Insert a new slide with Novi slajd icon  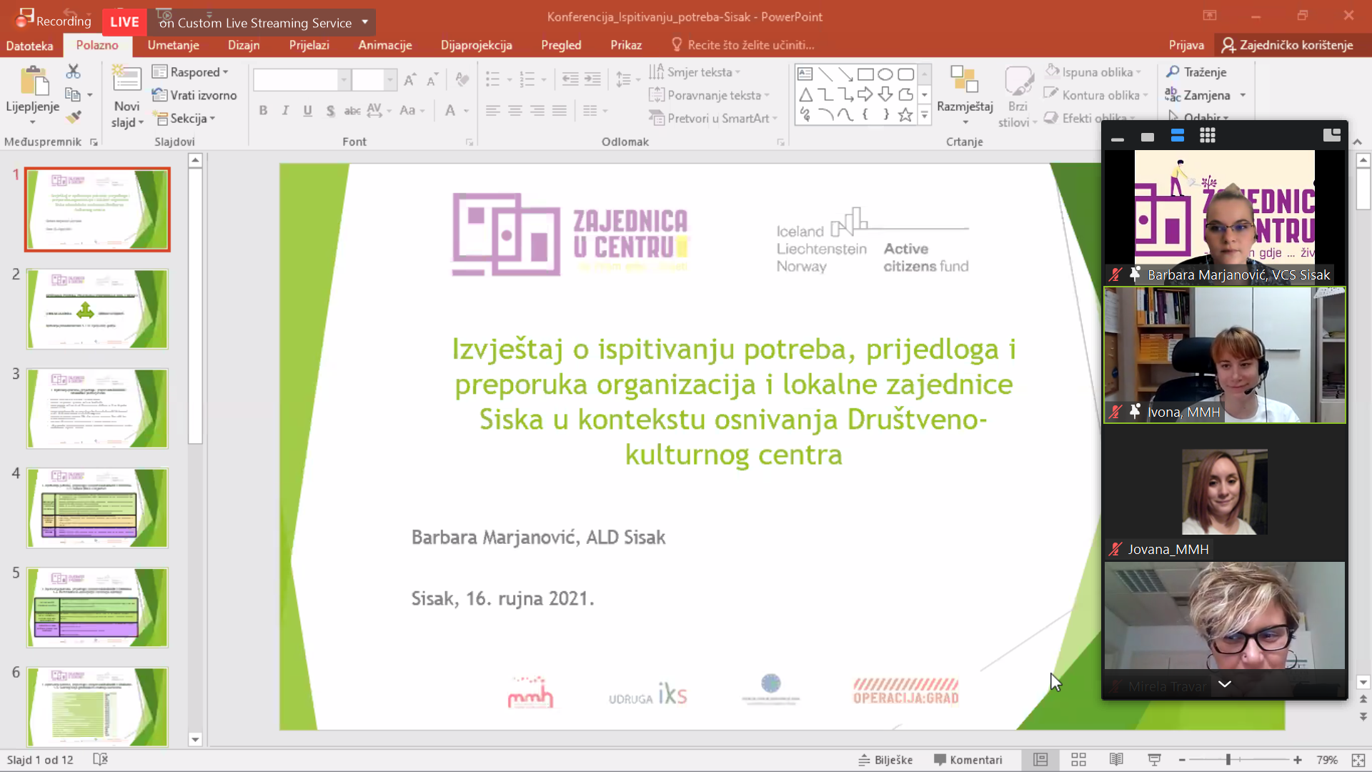(126, 79)
